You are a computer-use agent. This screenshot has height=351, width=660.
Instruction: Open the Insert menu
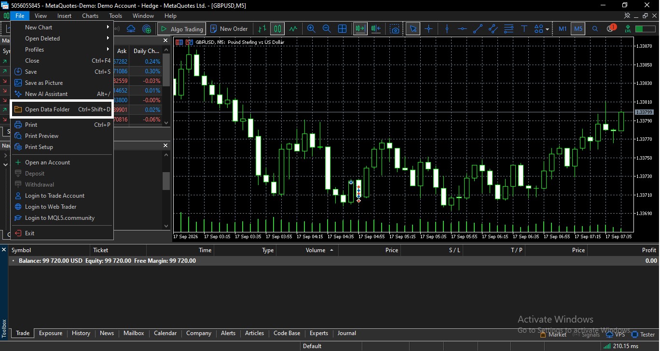pyautogui.click(x=64, y=16)
